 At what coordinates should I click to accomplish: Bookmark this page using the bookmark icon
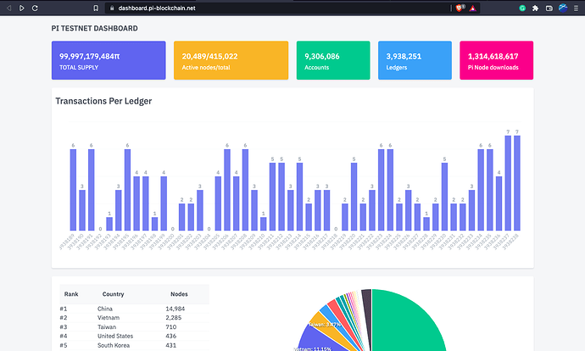coord(96,8)
